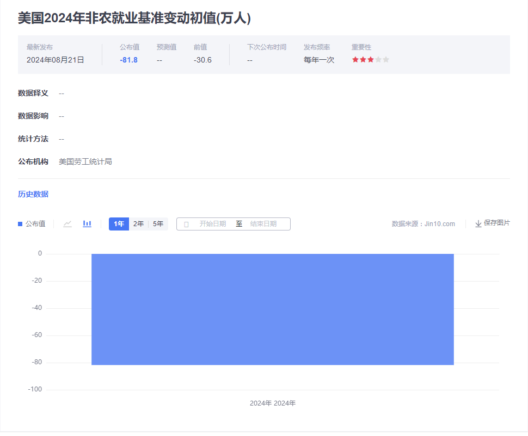Click the third red importance star
Image resolution: width=528 pixels, height=436 pixels.
(371, 60)
